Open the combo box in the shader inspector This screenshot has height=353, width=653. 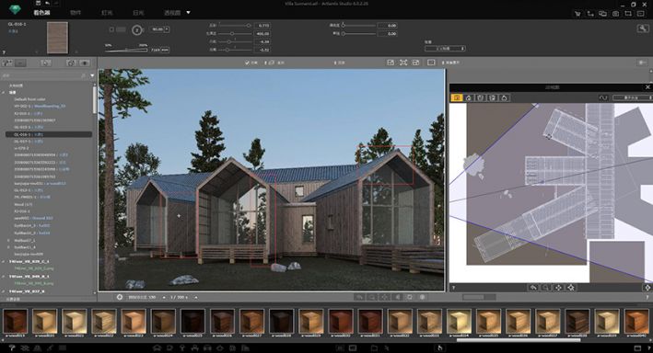pos(444,49)
